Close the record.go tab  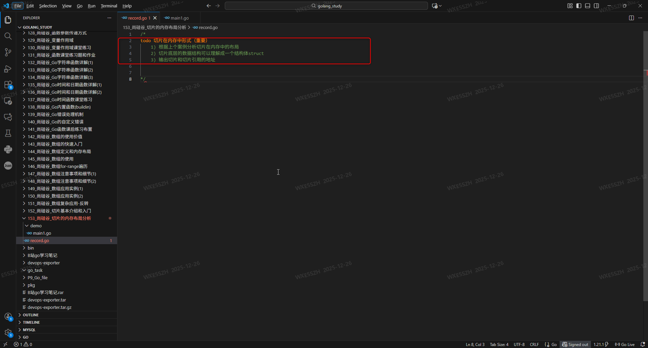pos(155,18)
